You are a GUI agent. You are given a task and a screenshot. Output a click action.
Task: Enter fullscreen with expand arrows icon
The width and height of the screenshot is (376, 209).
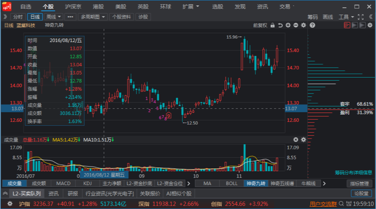click(361, 17)
